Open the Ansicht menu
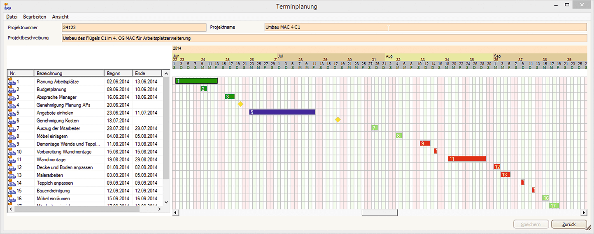The image size is (594, 234). pos(60,17)
